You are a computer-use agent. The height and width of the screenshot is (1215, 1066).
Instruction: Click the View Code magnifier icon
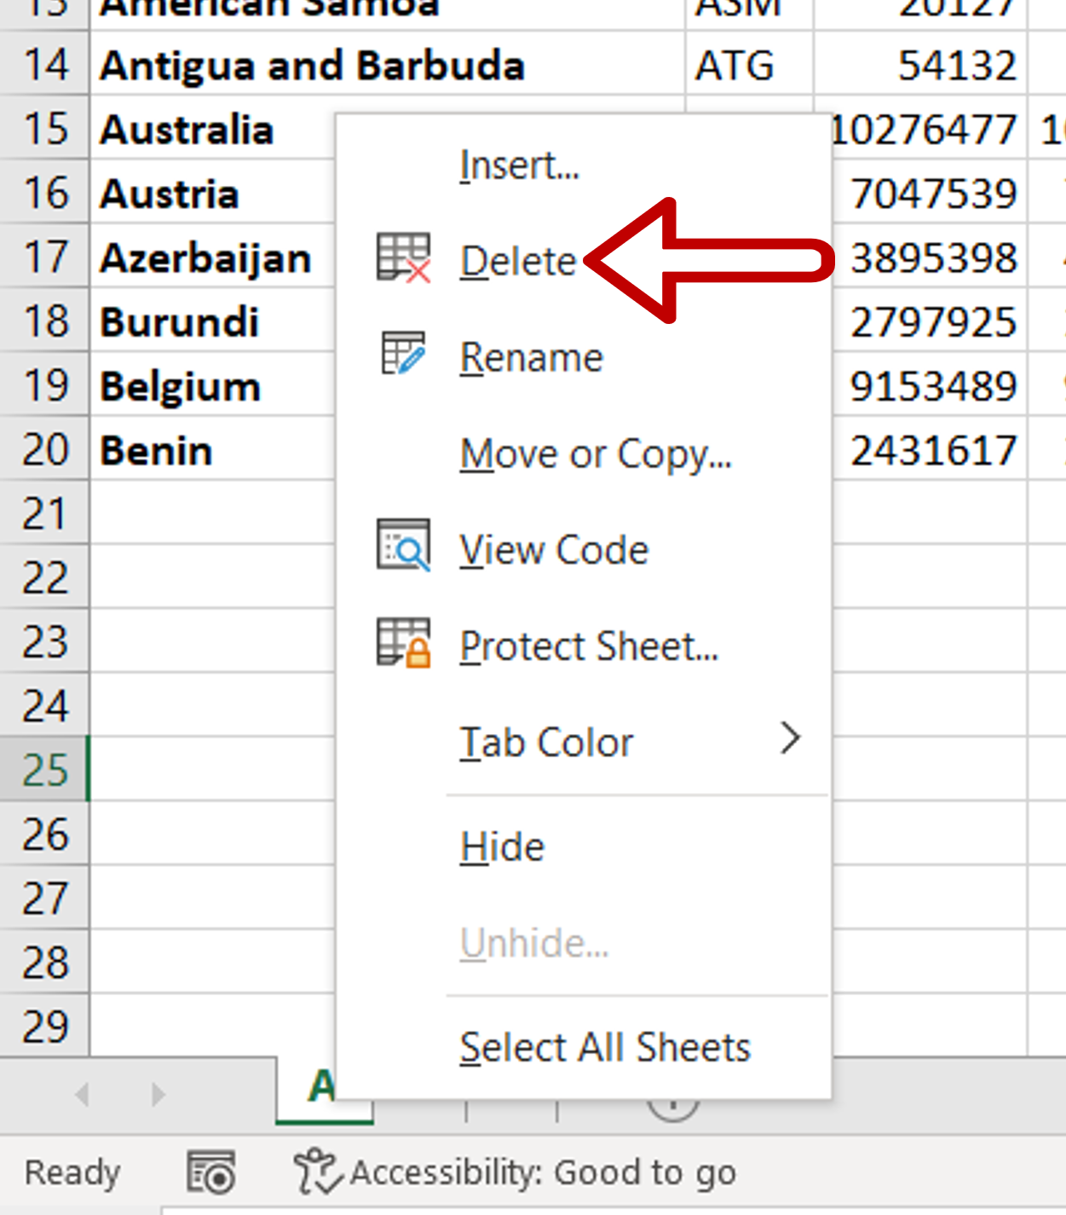[x=400, y=549]
